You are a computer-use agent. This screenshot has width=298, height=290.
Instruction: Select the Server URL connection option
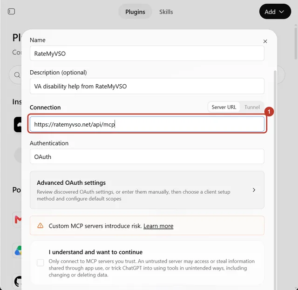click(224, 107)
